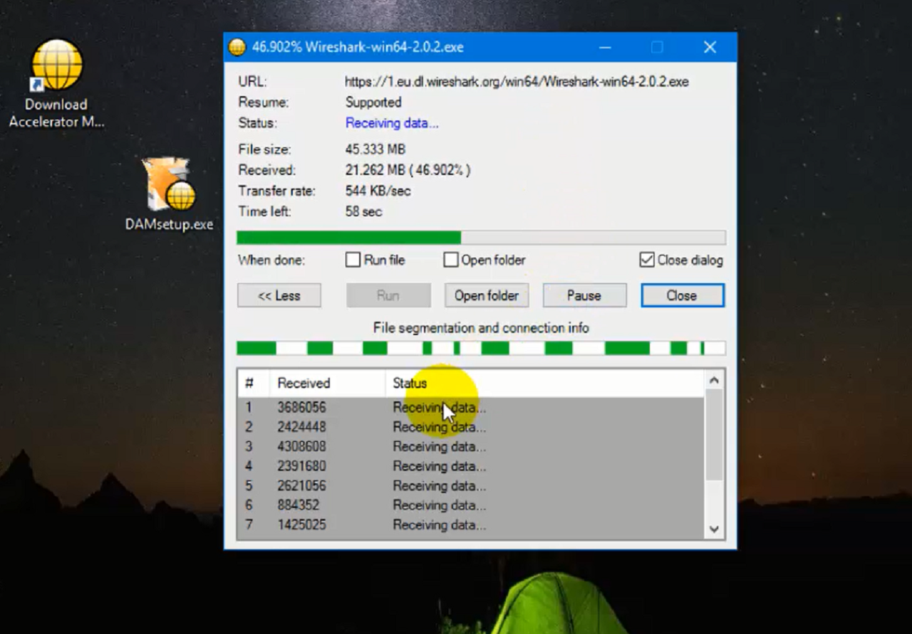Click the main download progress bar

[481, 238]
